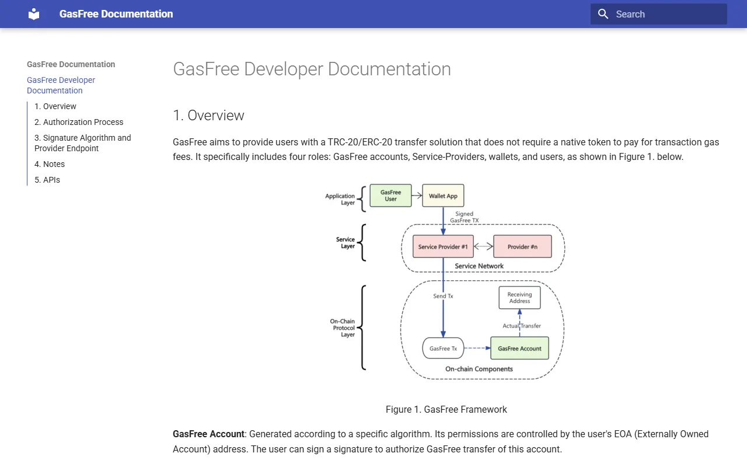The width and height of the screenshot is (747, 467).
Task: Click the GasFree Documentation sidebar title
Action: pos(71,64)
